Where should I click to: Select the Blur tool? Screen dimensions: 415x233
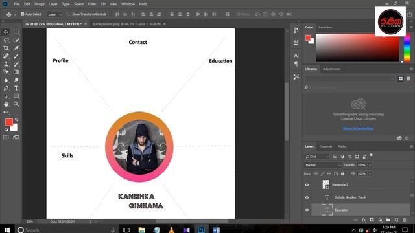point(6,80)
